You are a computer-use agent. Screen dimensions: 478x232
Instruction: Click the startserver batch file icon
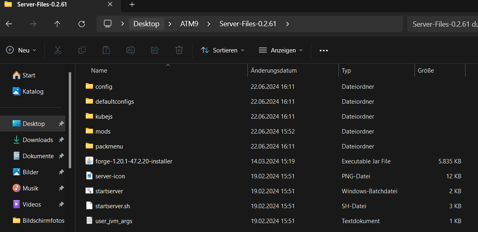(89, 191)
